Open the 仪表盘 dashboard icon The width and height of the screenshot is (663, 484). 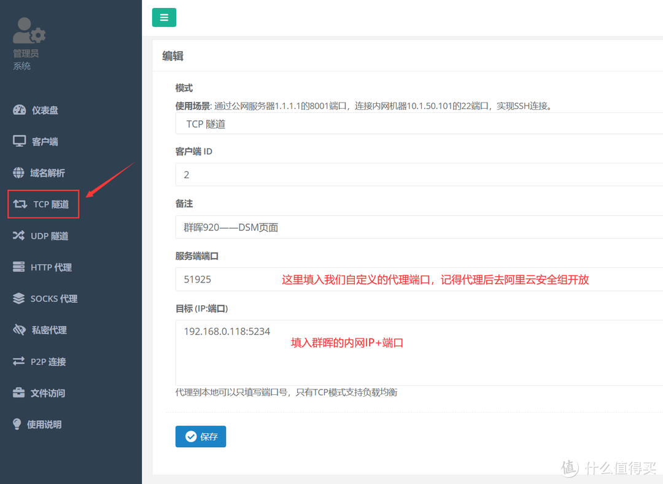(19, 110)
